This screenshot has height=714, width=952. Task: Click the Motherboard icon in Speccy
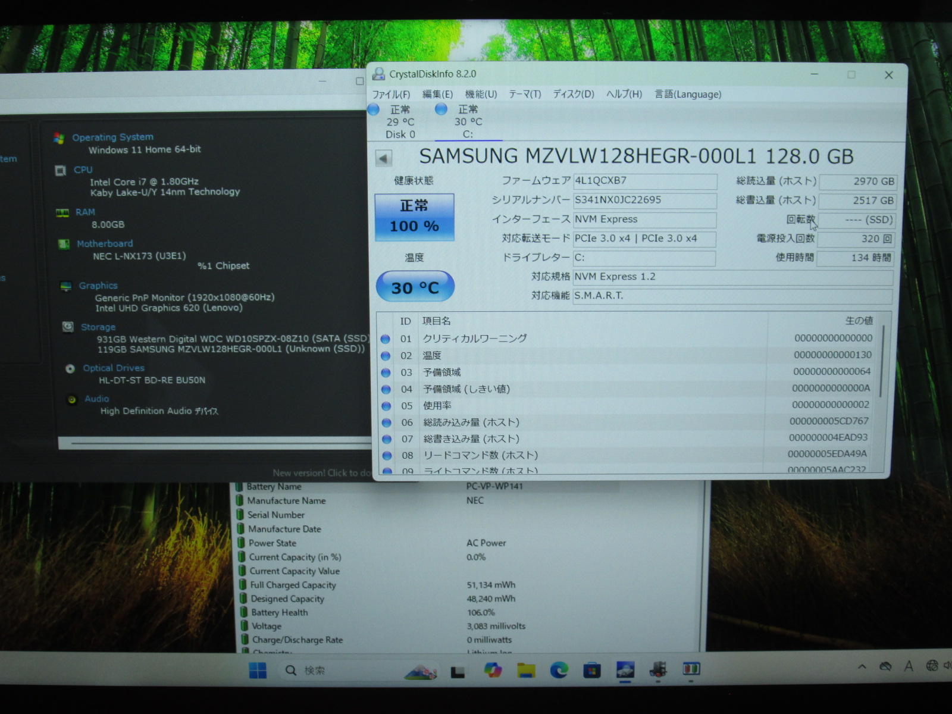coord(64,244)
